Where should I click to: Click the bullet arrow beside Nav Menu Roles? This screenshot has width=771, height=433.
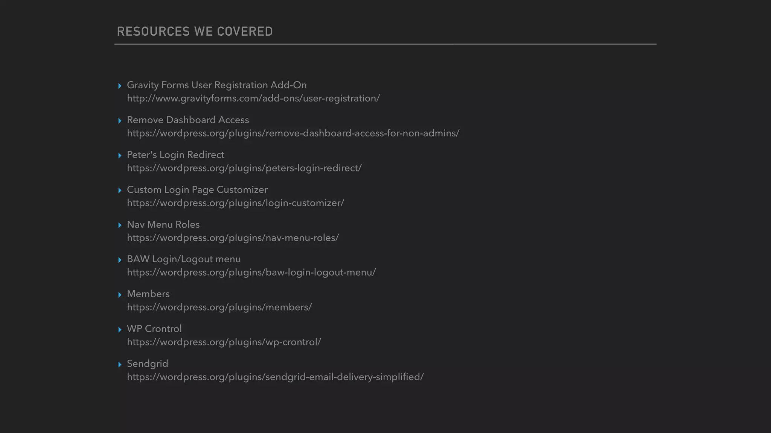[120, 225]
